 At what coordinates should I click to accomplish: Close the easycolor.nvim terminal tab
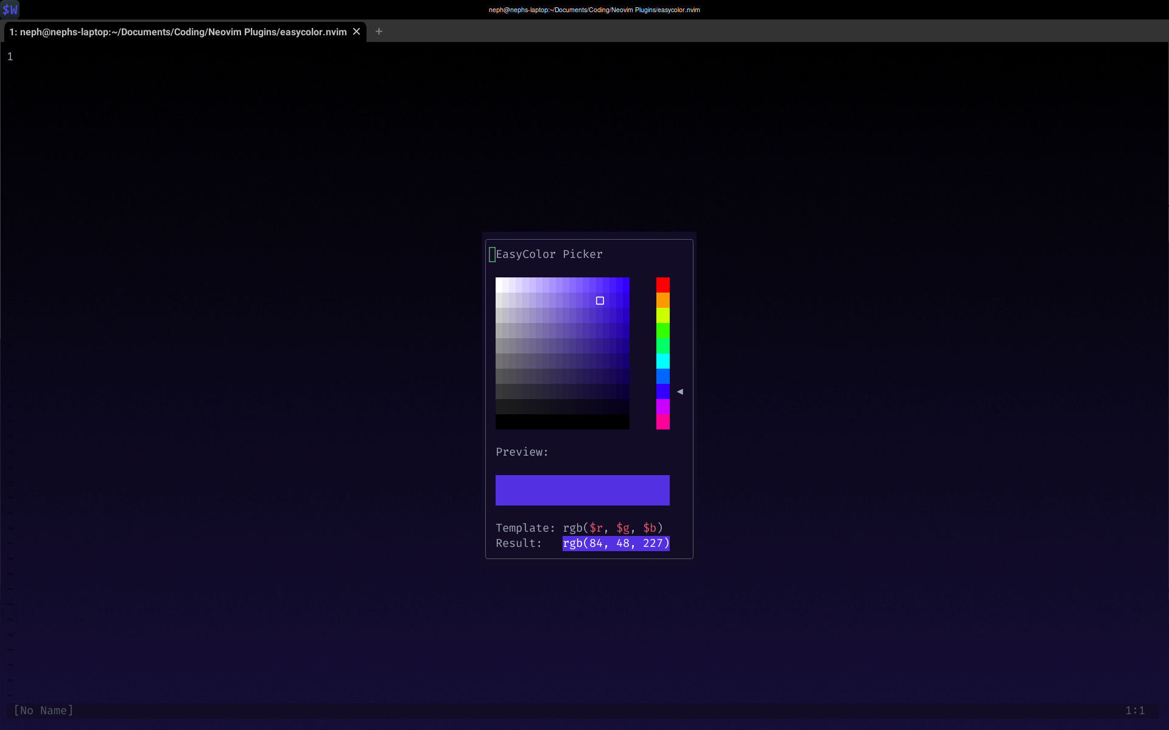pos(357,32)
